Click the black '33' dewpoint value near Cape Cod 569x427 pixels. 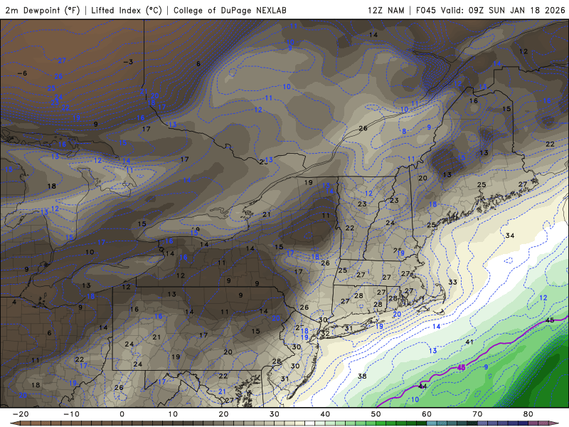452,282
